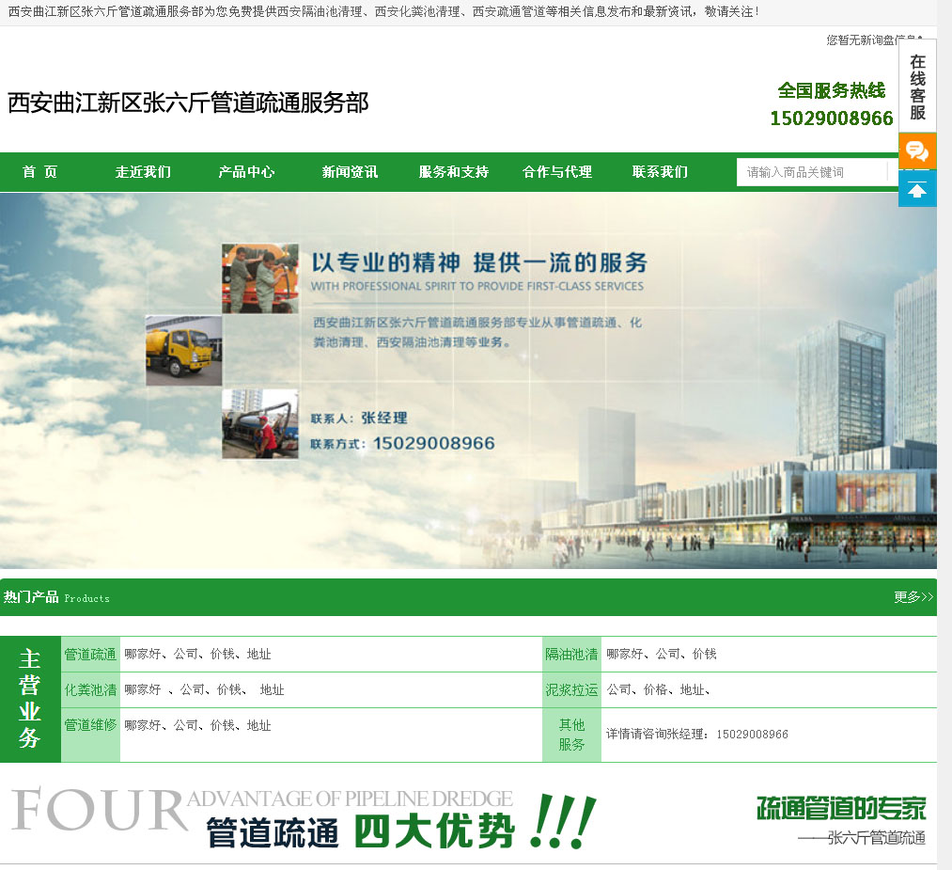Open the 服务和支持 navigation item
The width and height of the screenshot is (952, 870).
pos(454,172)
